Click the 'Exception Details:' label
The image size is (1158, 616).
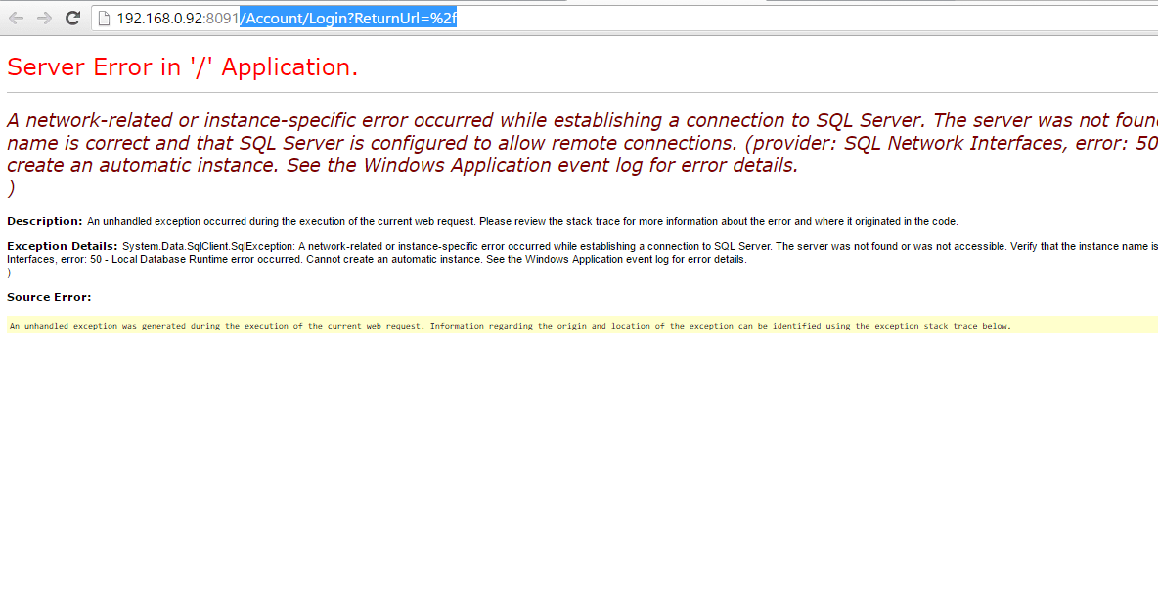tap(61, 245)
